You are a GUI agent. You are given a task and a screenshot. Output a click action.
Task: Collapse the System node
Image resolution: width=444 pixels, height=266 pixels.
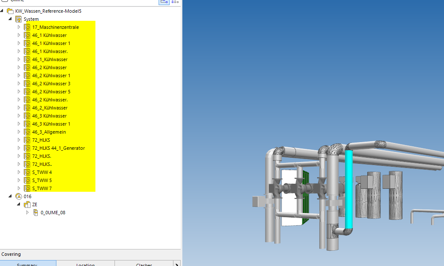coord(10,19)
